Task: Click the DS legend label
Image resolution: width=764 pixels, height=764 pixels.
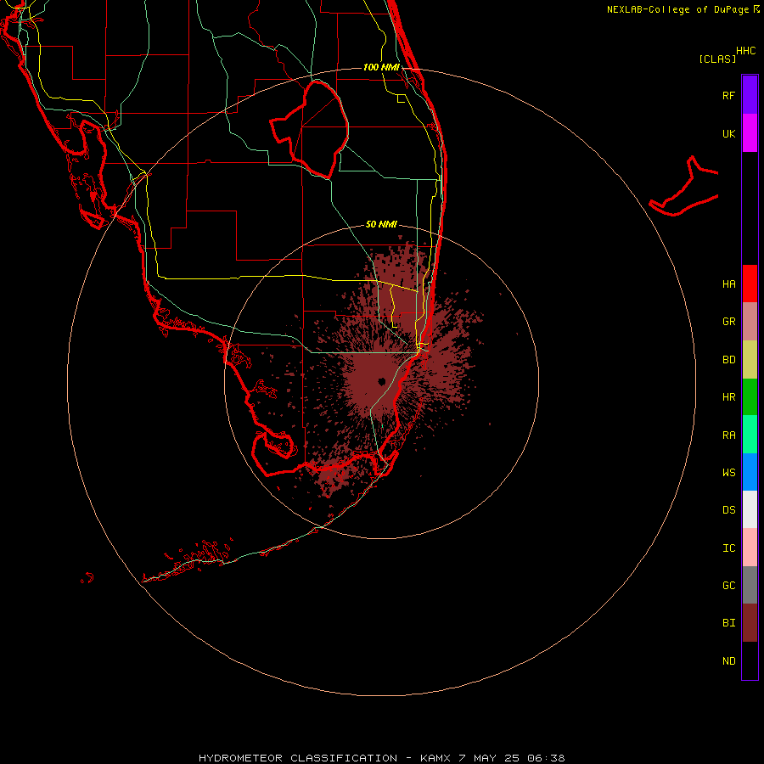Action: click(728, 510)
